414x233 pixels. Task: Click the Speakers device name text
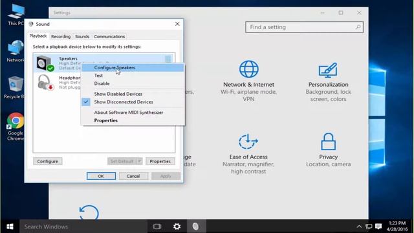click(x=68, y=59)
